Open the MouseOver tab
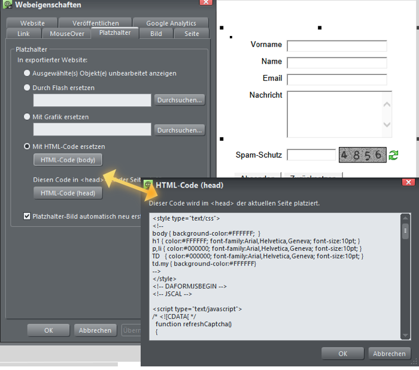This screenshot has height=370, width=419. click(67, 34)
